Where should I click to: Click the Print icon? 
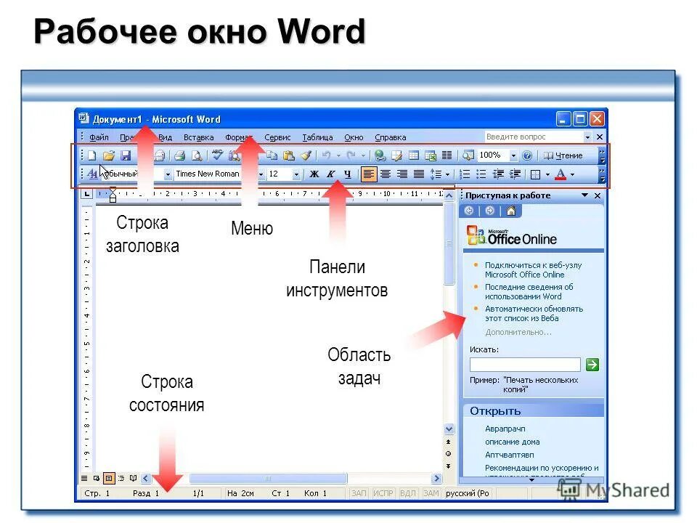pyautogui.click(x=179, y=155)
